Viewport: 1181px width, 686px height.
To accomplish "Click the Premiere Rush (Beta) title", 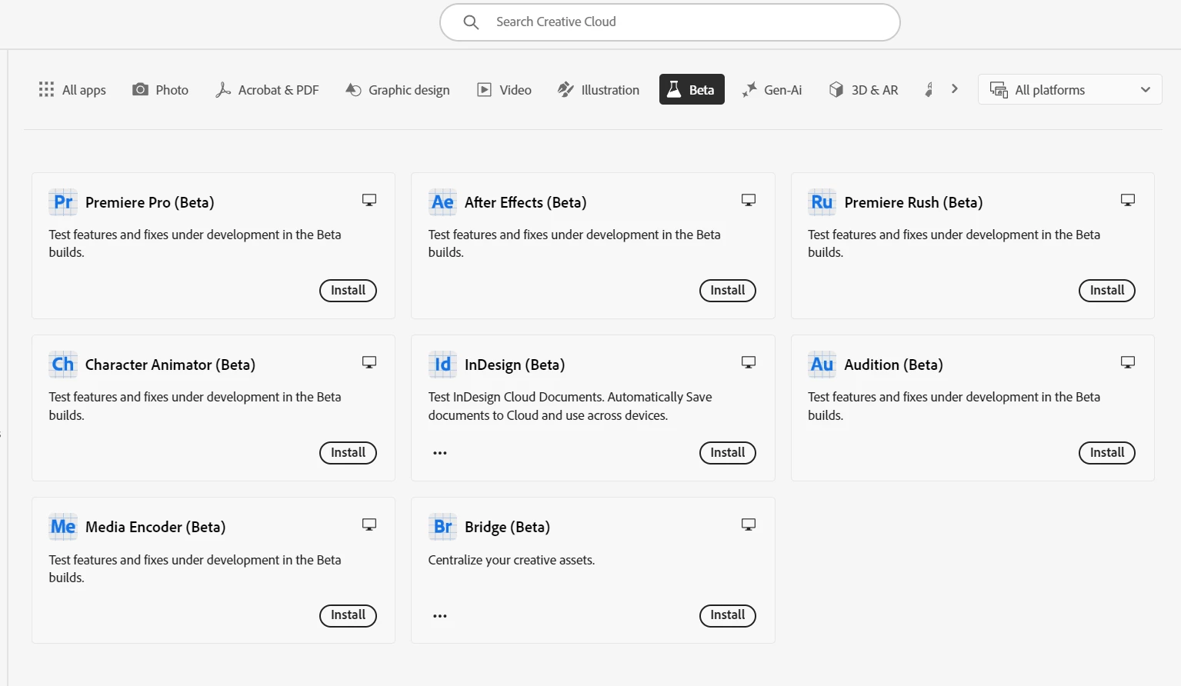I will pos(913,203).
